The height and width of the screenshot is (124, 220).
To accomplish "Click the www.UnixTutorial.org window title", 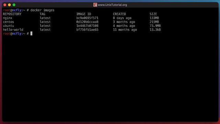I will pyautogui.click(x=112, y=5).
